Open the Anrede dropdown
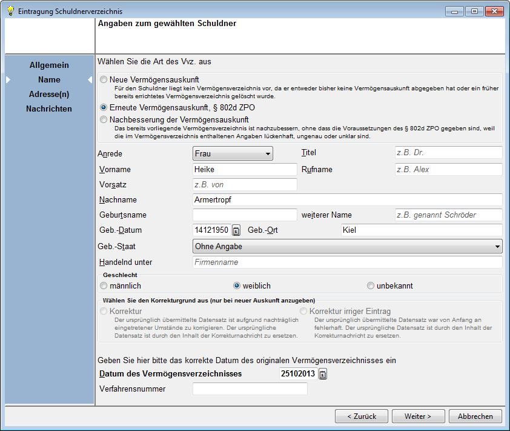 [x=233, y=154]
